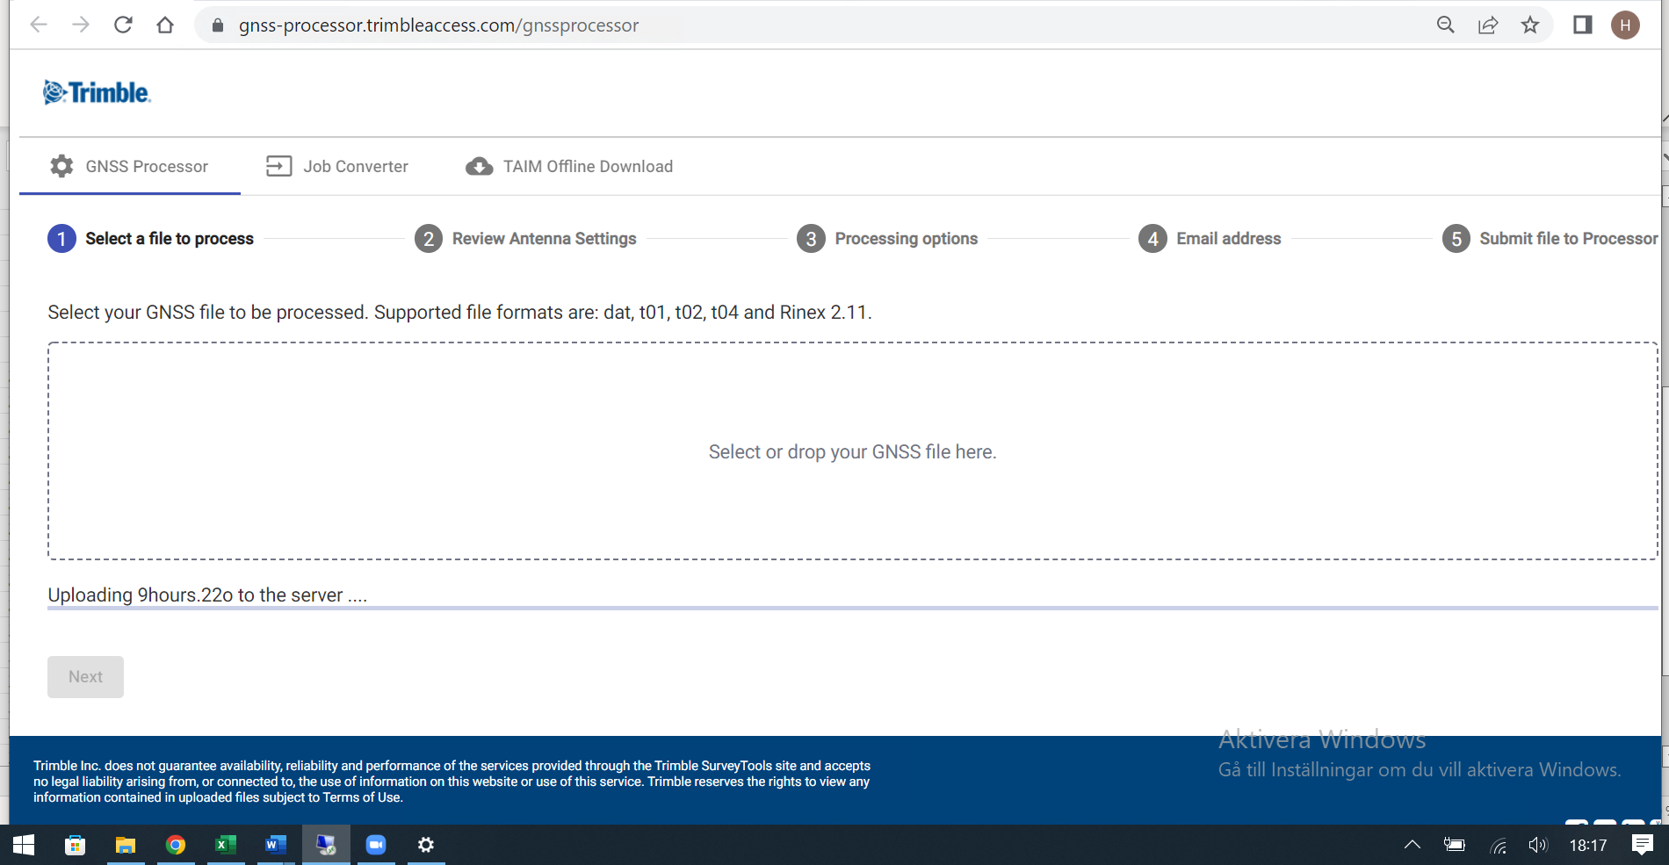
Task: Open Microsoft Store from the taskbar
Action: point(75,845)
